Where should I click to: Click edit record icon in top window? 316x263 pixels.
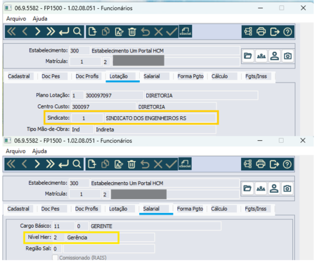point(119,32)
